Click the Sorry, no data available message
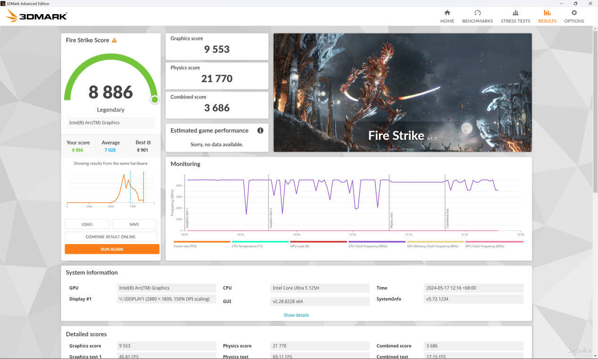Screen dimensions: 598x359 (x=217, y=144)
